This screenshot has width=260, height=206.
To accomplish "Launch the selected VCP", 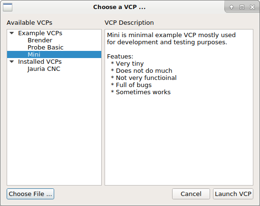I will 233,194.
